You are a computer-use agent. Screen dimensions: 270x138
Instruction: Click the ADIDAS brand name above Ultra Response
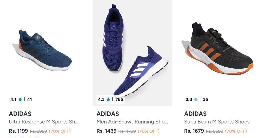pyautogui.click(x=20, y=114)
